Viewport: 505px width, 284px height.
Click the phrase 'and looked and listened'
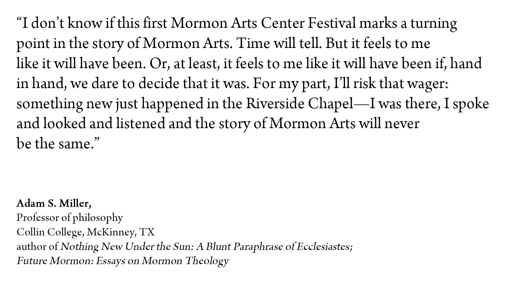91,124
